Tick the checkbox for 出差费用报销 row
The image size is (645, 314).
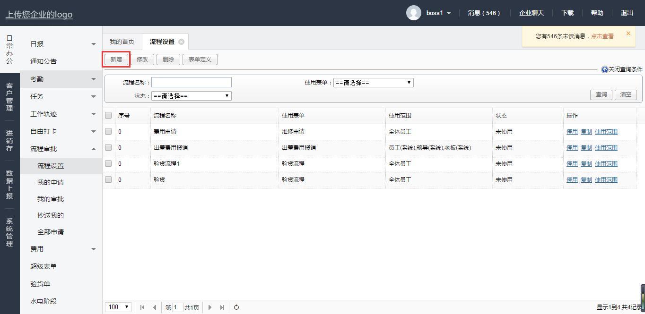(108, 147)
